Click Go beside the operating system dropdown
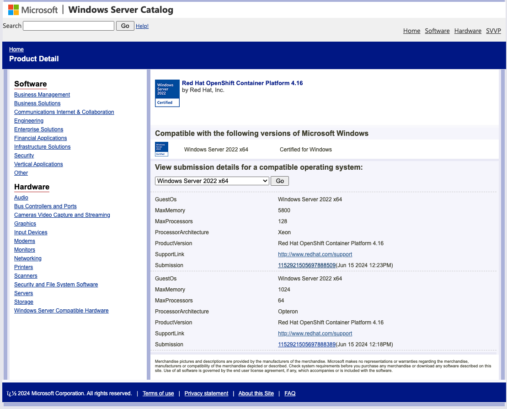The height and width of the screenshot is (409, 507). tap(280, 181)
